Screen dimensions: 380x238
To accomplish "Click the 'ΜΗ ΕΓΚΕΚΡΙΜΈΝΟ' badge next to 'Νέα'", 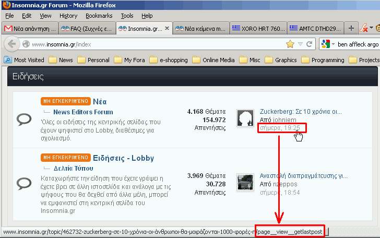I will [x=65, y=101].
